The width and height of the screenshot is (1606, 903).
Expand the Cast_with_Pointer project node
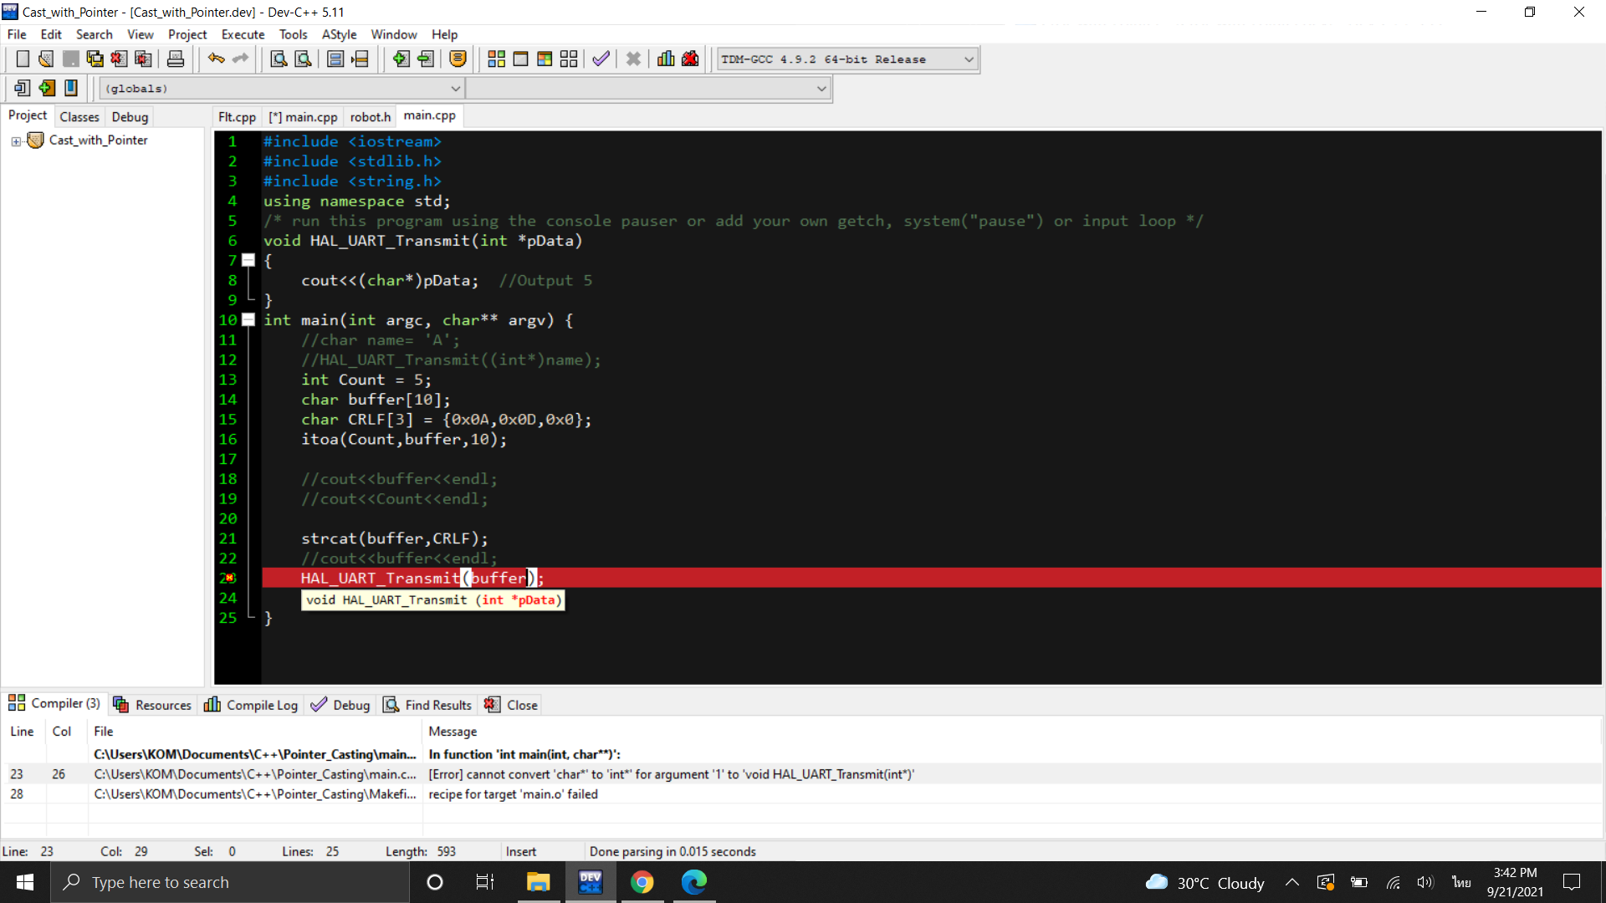(15, 140)
